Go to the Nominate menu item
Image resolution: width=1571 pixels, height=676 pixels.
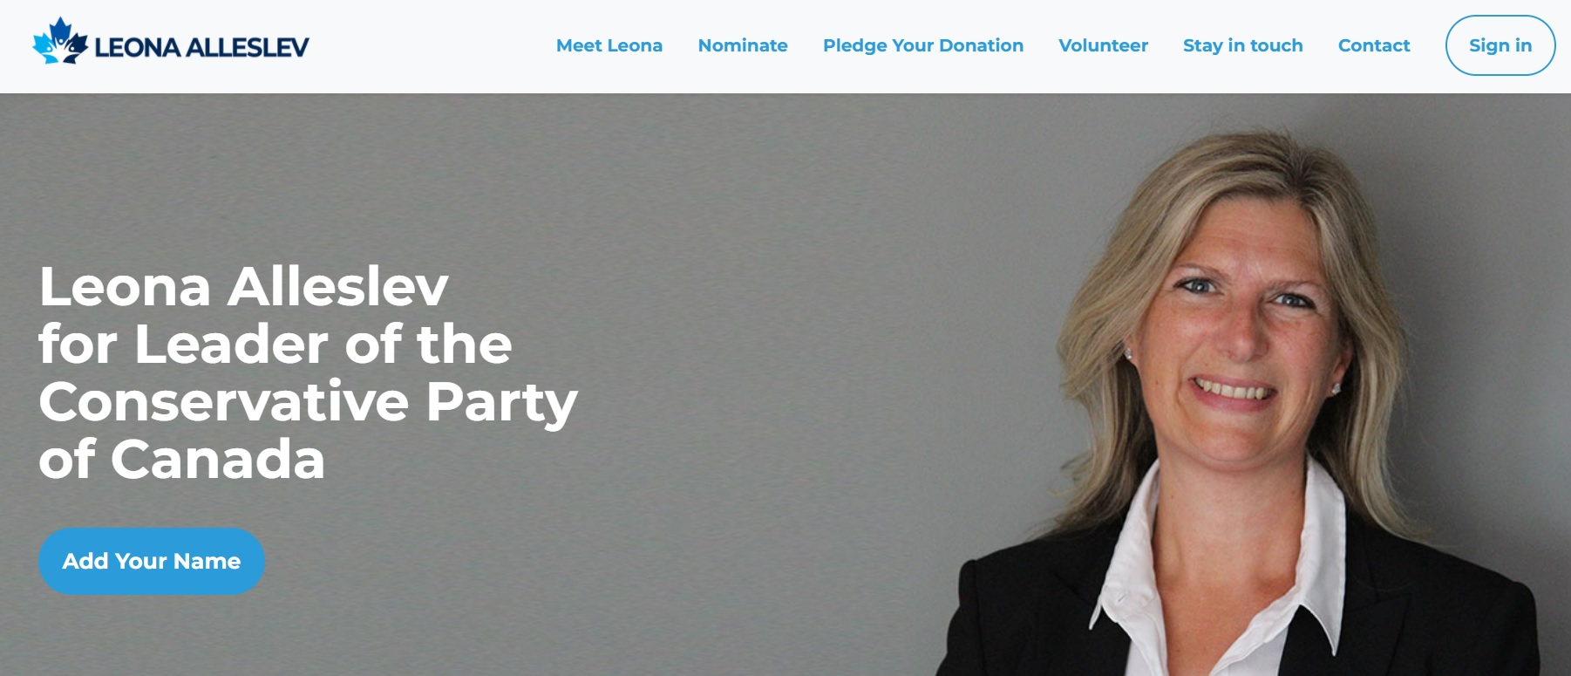743,45
